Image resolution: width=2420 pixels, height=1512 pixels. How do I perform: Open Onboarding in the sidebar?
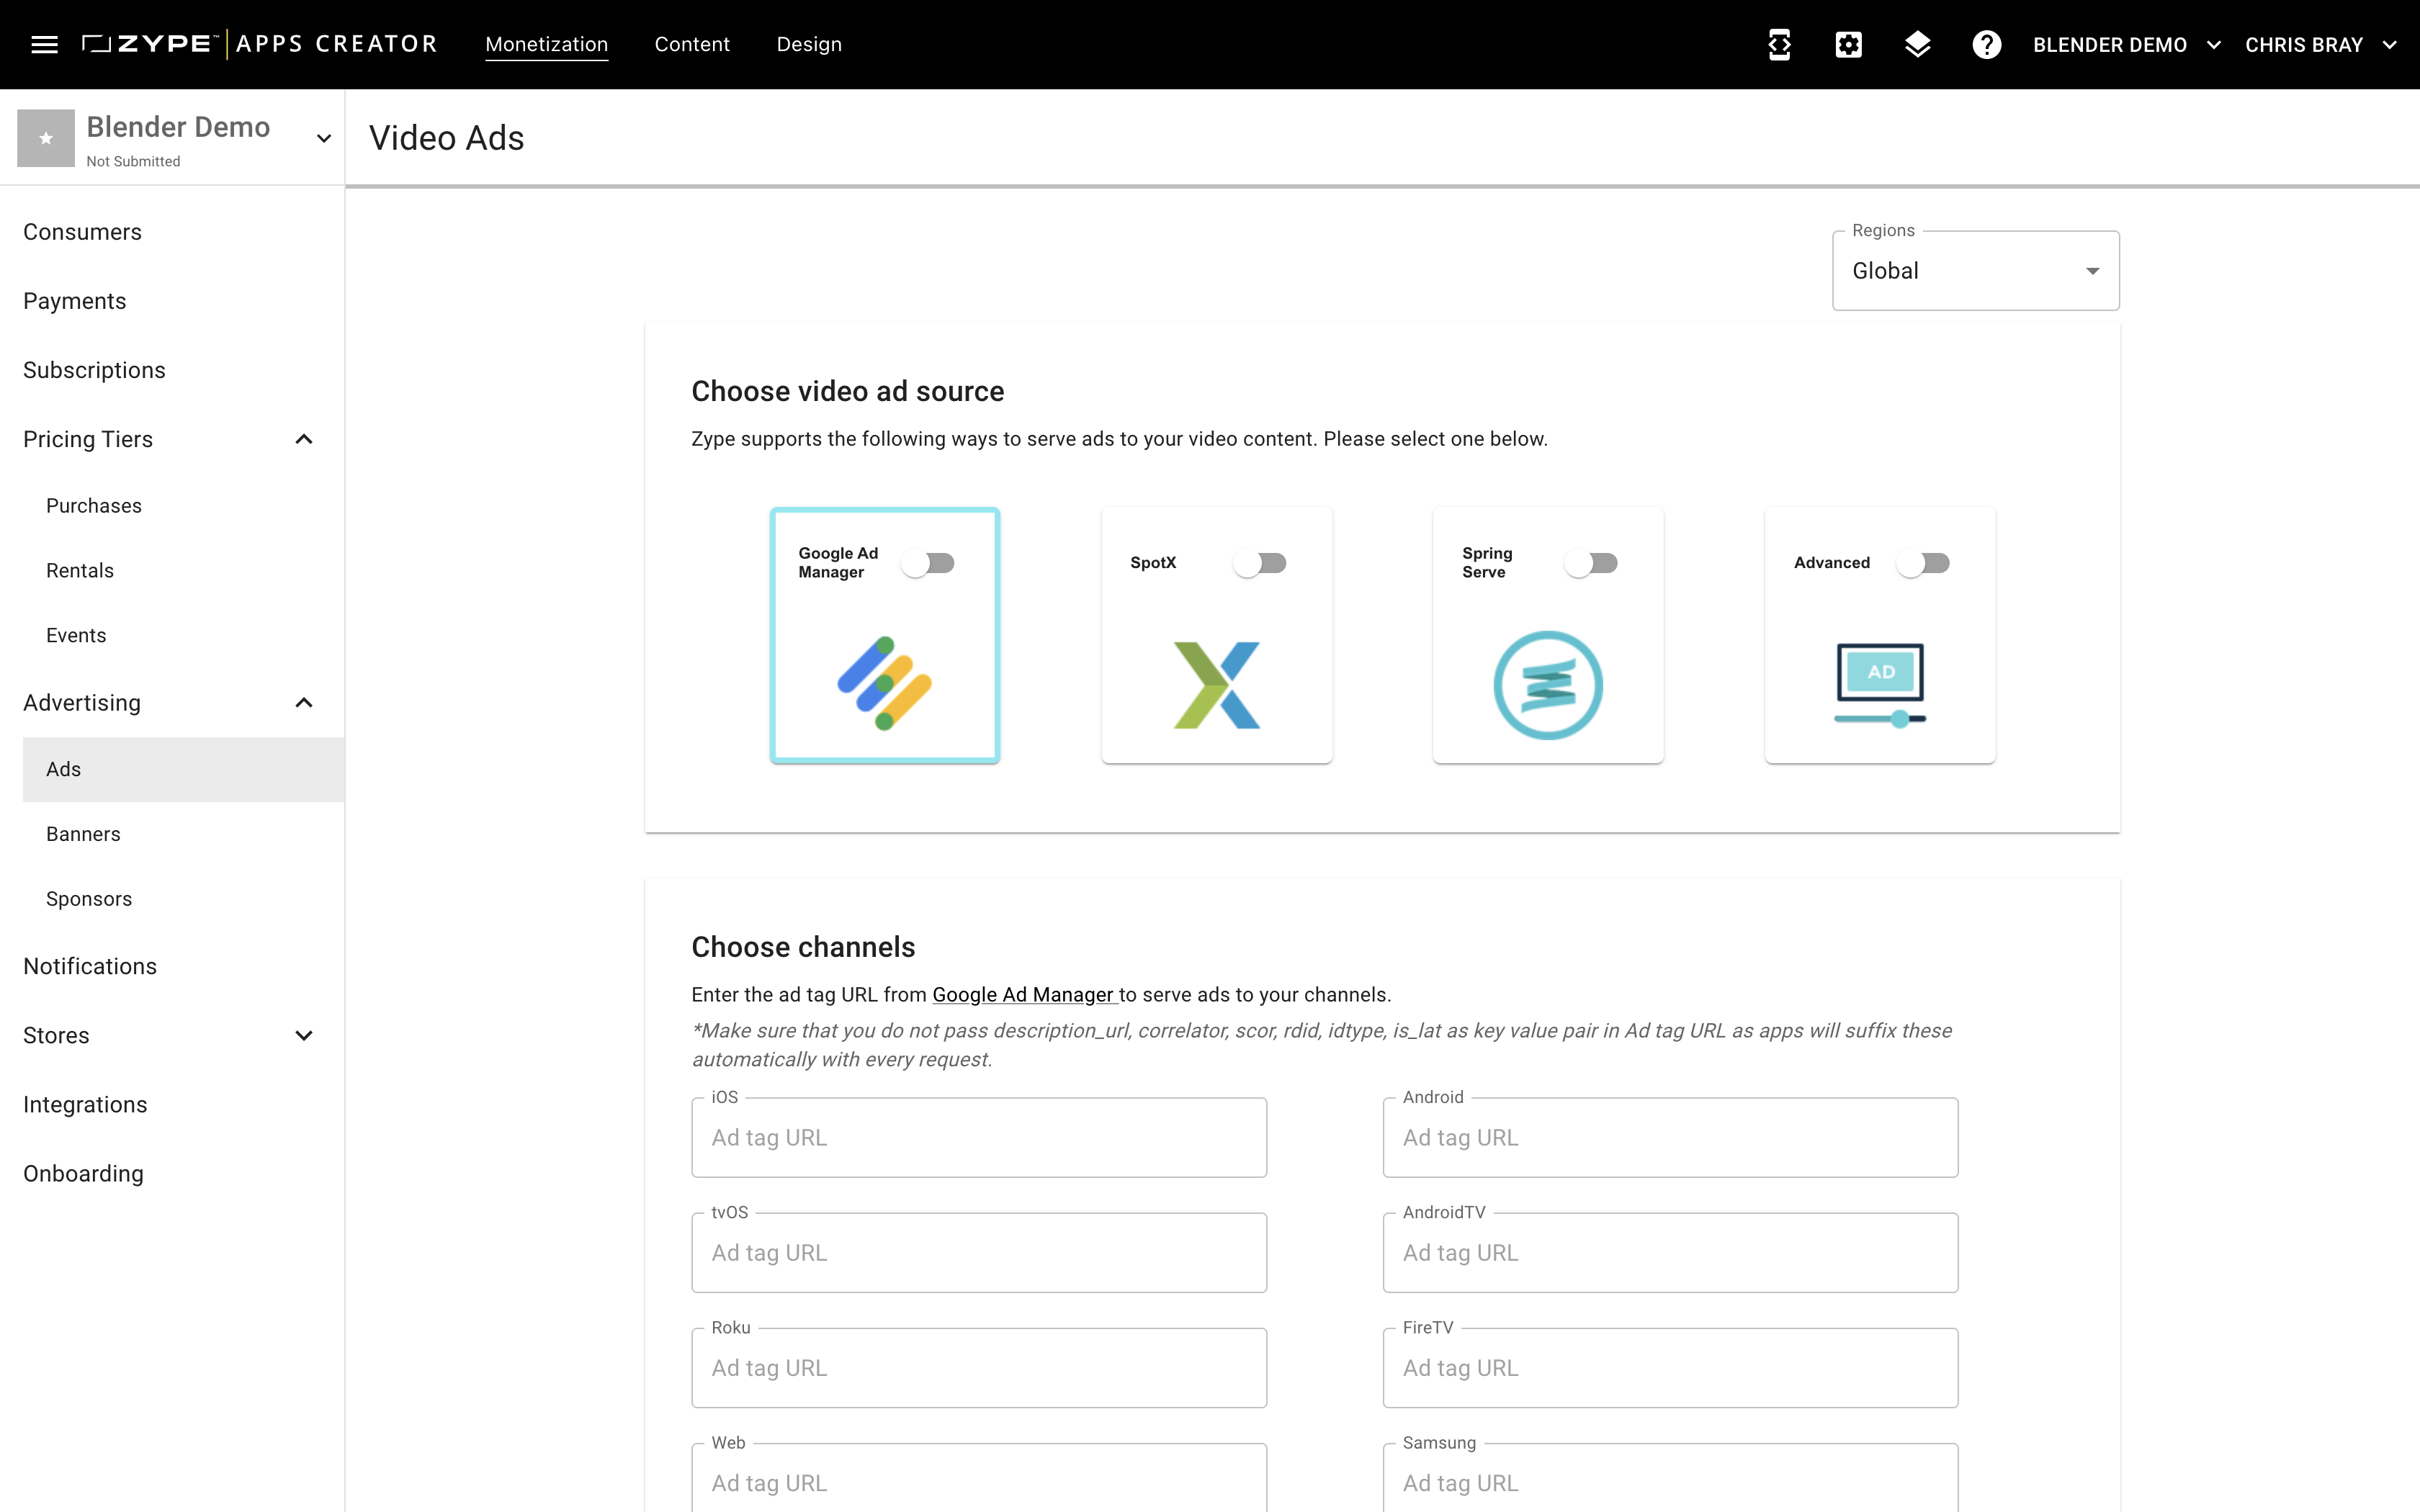tap(83, 1173)
